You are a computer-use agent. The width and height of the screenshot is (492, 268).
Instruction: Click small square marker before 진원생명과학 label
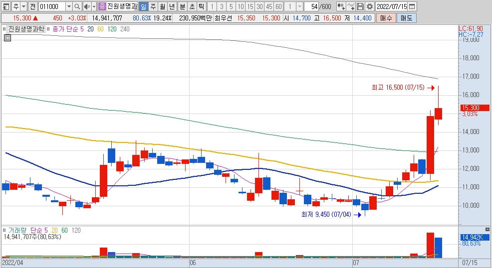[4, 29]
